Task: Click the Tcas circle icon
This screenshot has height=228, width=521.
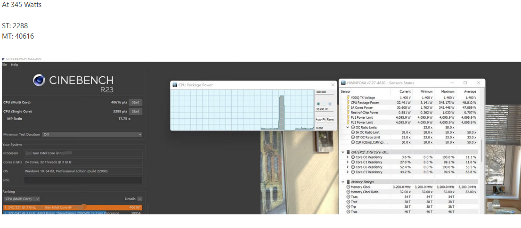Action: coord(348,197)
